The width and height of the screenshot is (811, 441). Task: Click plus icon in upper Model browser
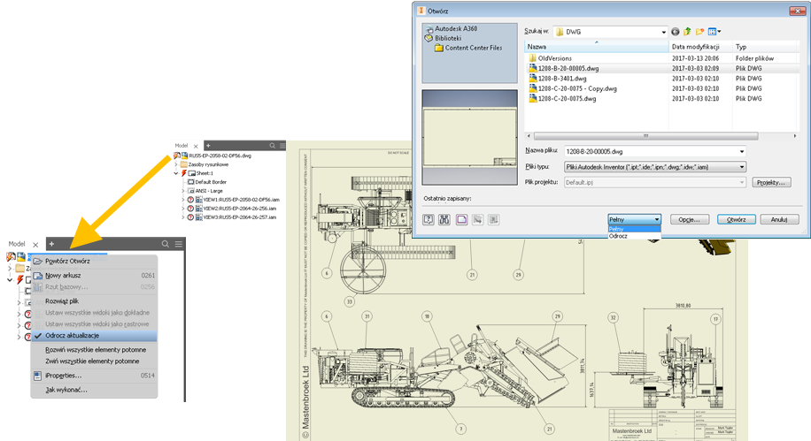(x=208, y=146)
